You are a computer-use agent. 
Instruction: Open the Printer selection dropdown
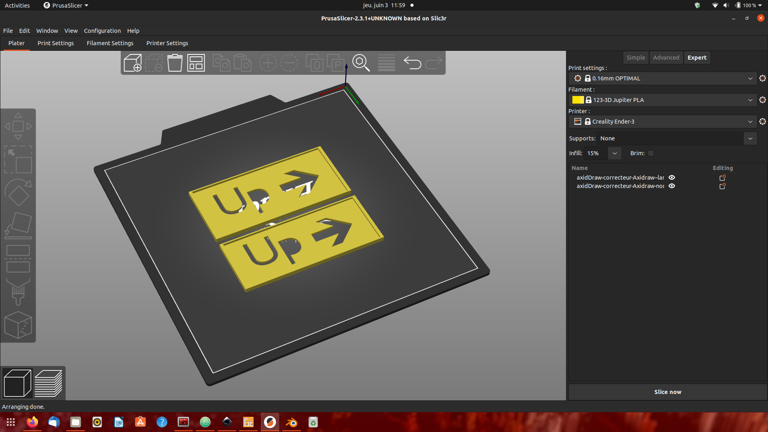pyautogui.click(x=750, y=121)
